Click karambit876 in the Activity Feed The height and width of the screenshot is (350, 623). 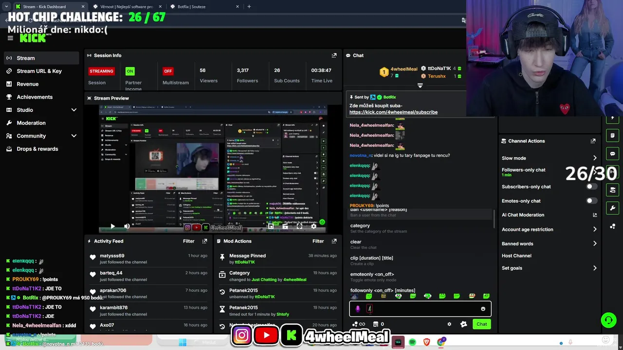[113, 308]
